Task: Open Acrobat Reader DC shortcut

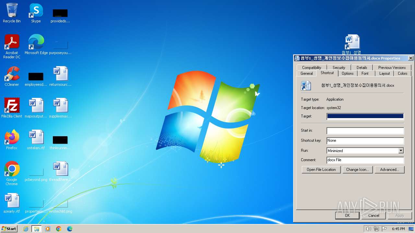Action: [x=12, y=47]
